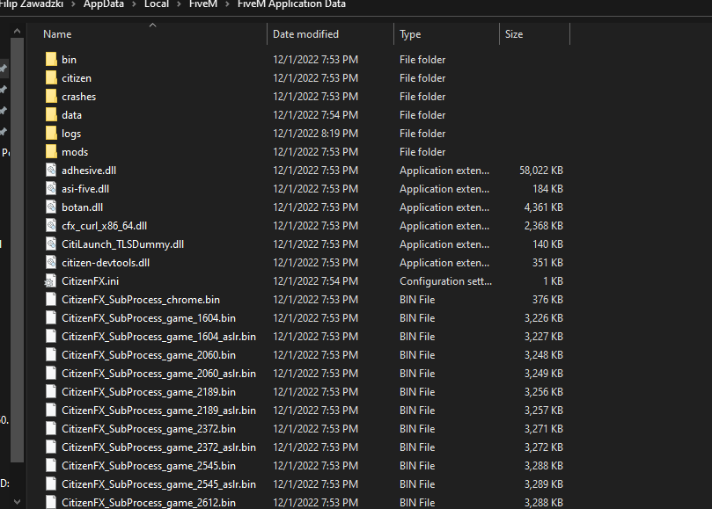This screenshot has height=509, width=712.
Task: Click the mods folder icon
Action: [51, 152]
